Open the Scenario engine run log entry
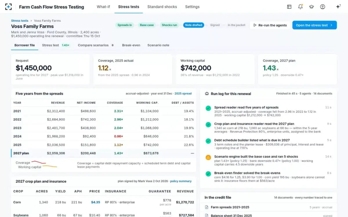 click(x=269, y=160)
